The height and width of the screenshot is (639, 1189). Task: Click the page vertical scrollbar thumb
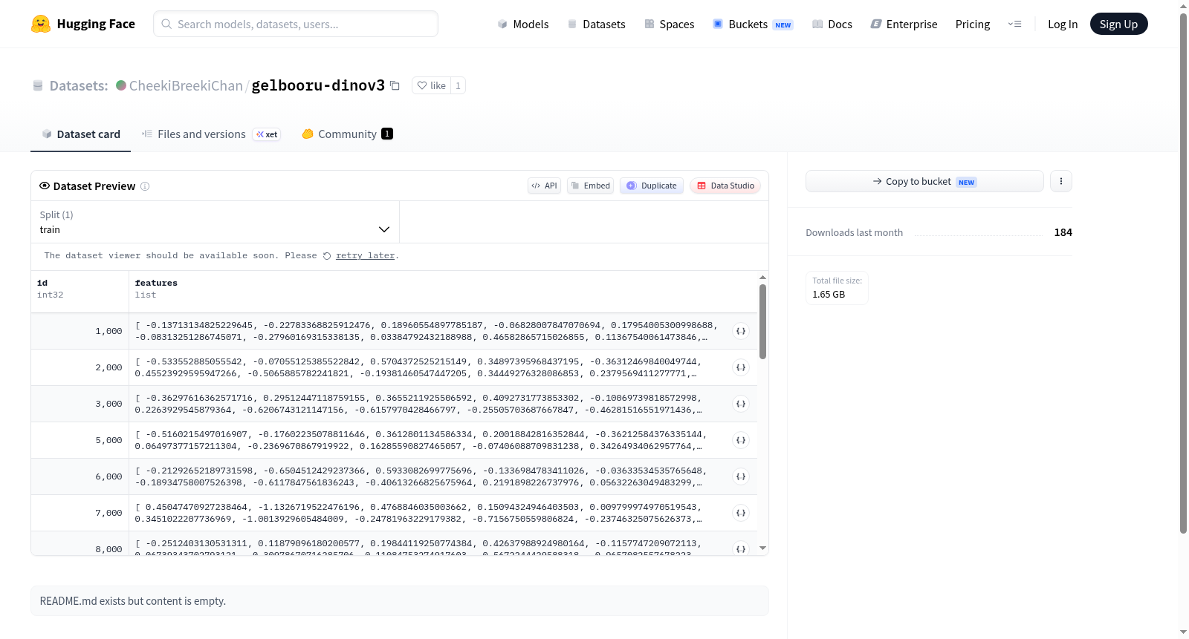[1183, 272]
